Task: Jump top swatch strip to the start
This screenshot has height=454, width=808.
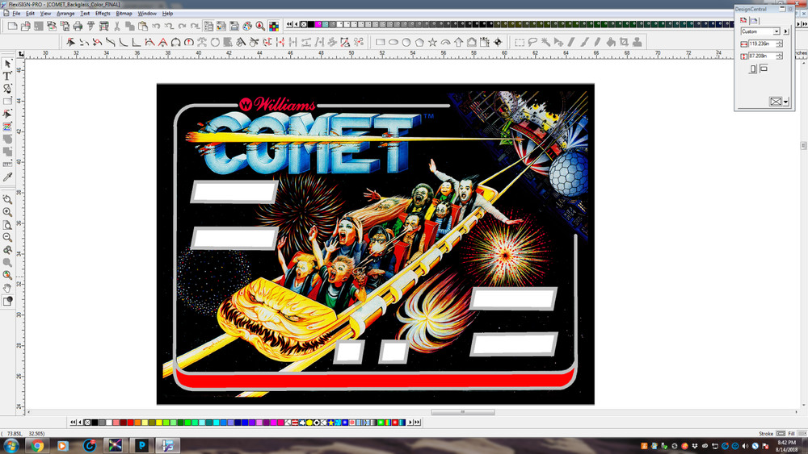Action: coord(289,24)
